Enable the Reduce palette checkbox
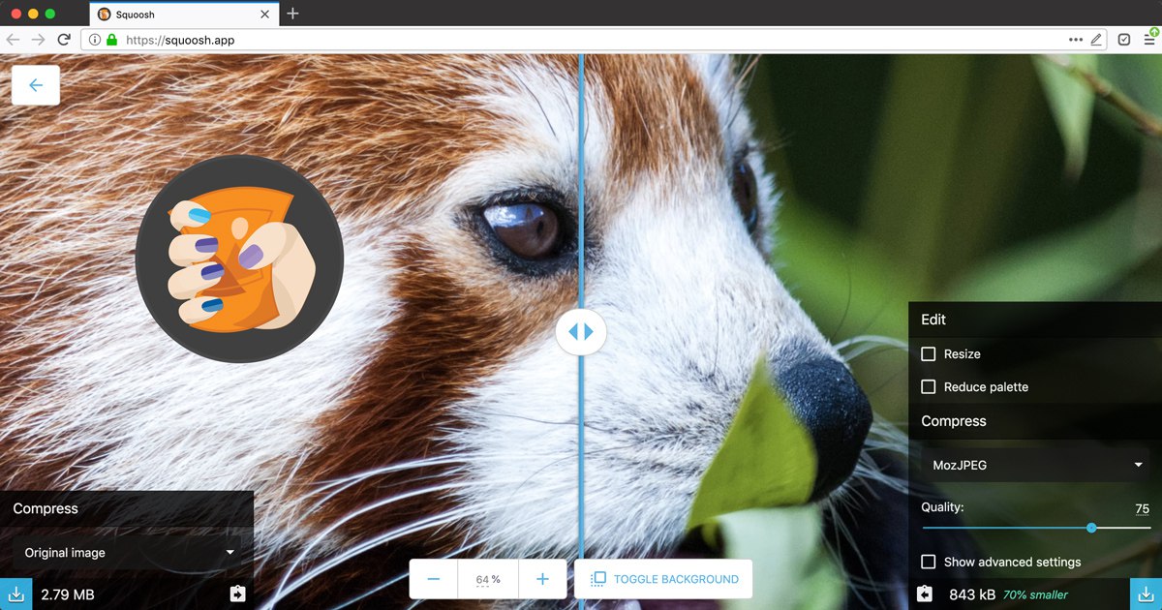Viewport: 1162px width, 610px height. coord(929,387)
